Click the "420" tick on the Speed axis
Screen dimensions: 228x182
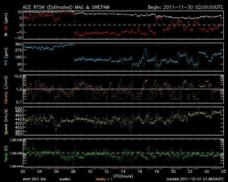pos(19,123)
